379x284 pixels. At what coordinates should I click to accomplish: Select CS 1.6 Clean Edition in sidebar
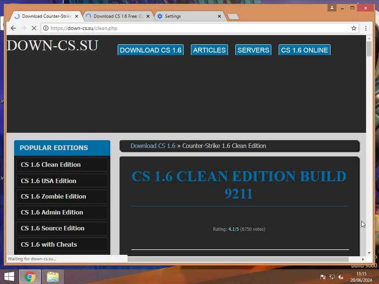click(x=62, y=165)
